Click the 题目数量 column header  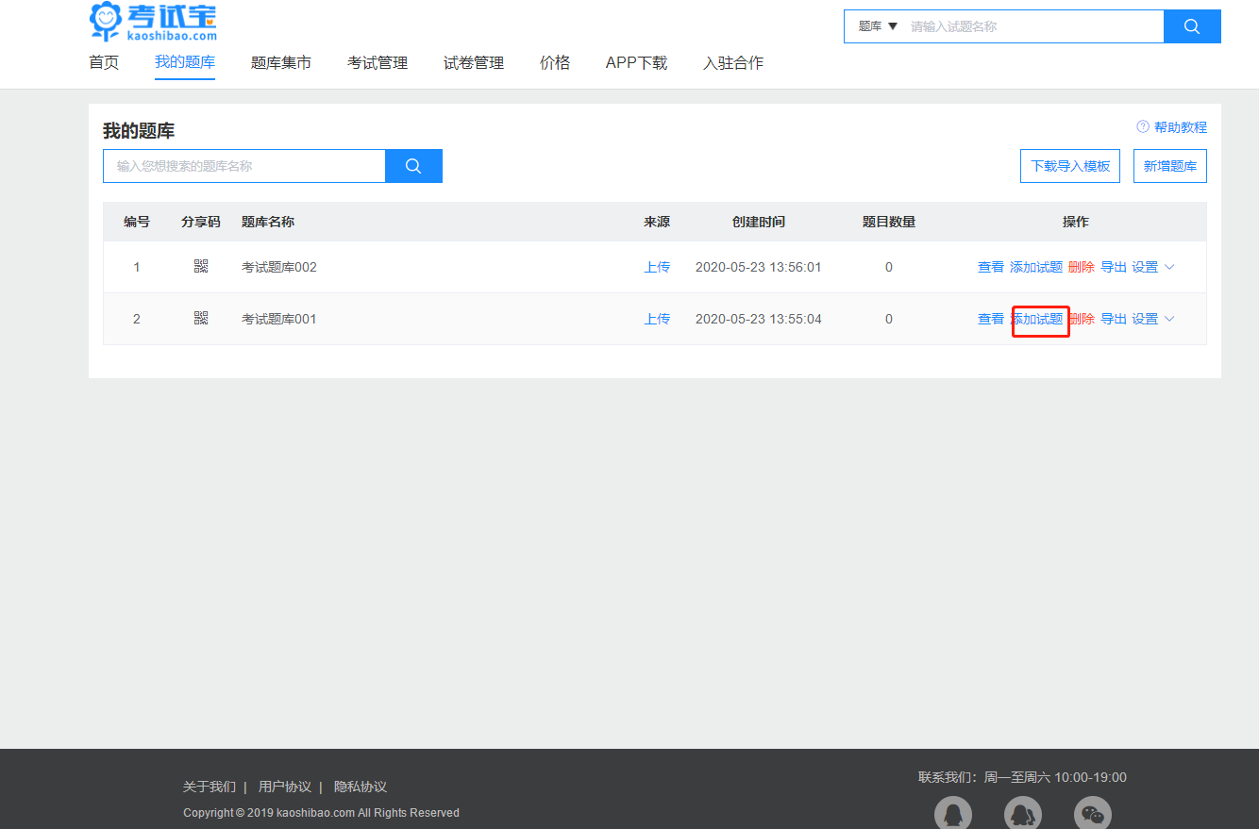click(x=889, y=222)
